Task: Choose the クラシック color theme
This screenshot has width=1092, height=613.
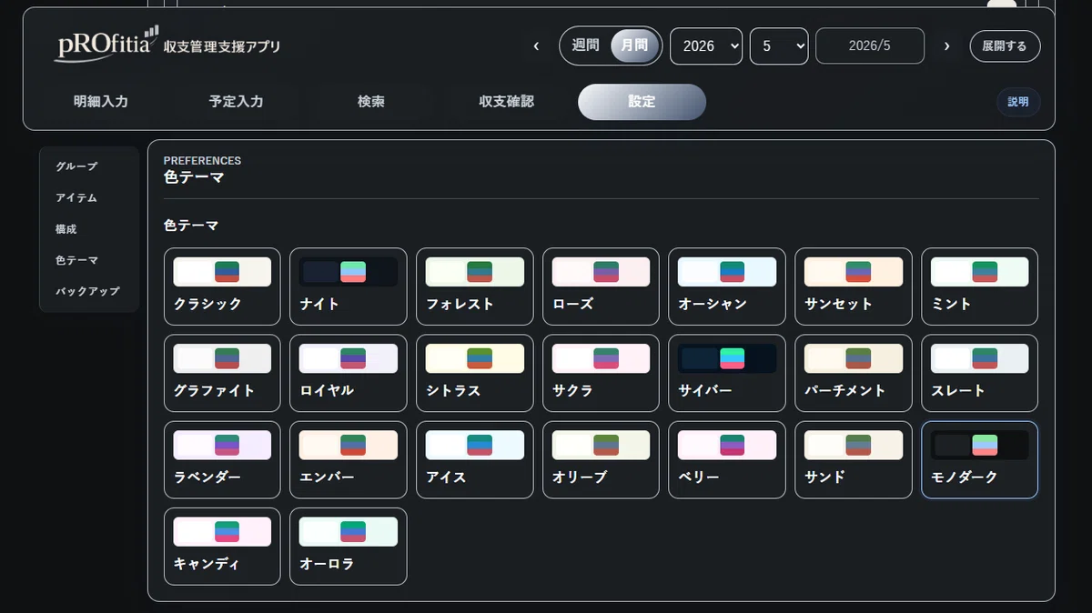Action: pos(222,286)
